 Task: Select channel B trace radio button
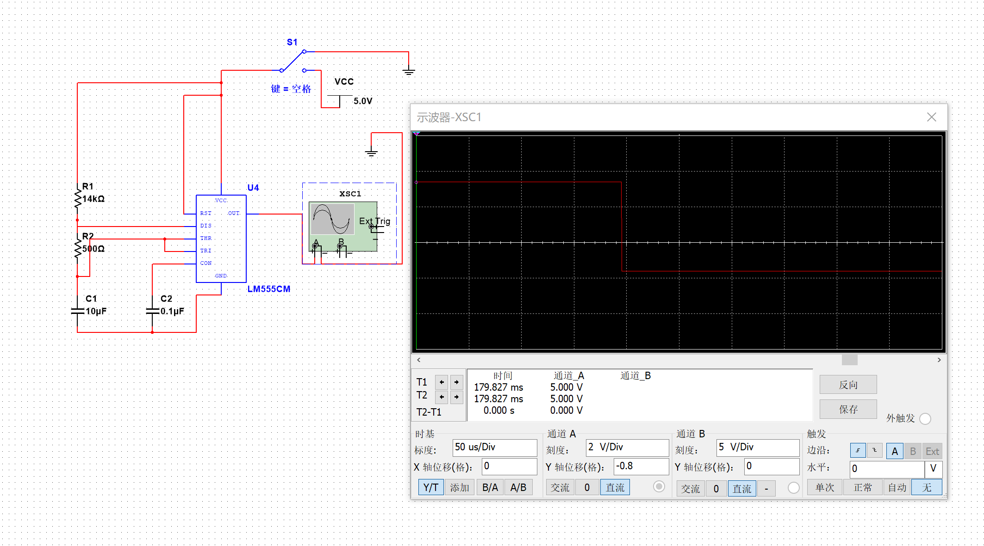pos(793,488)
